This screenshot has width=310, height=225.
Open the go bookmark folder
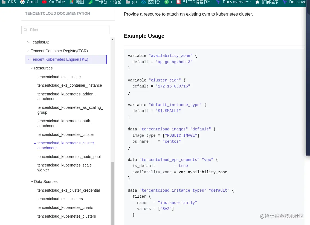[x=132, y=2]
